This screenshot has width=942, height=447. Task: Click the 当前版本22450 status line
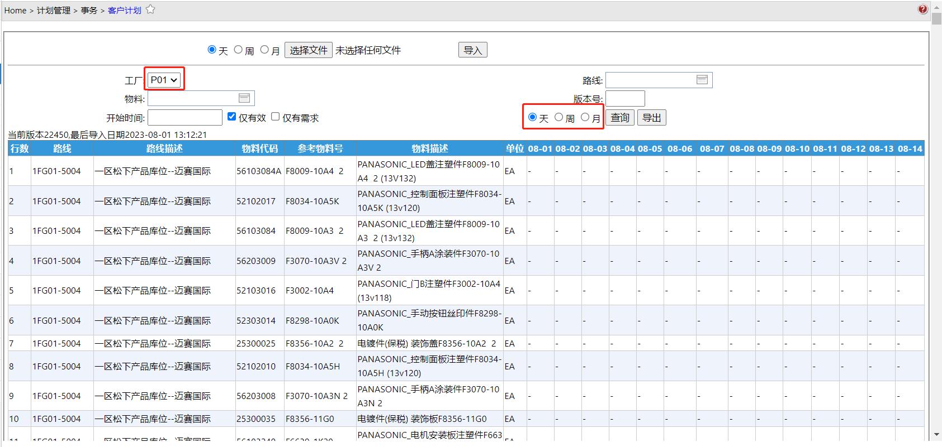(107, 134)
